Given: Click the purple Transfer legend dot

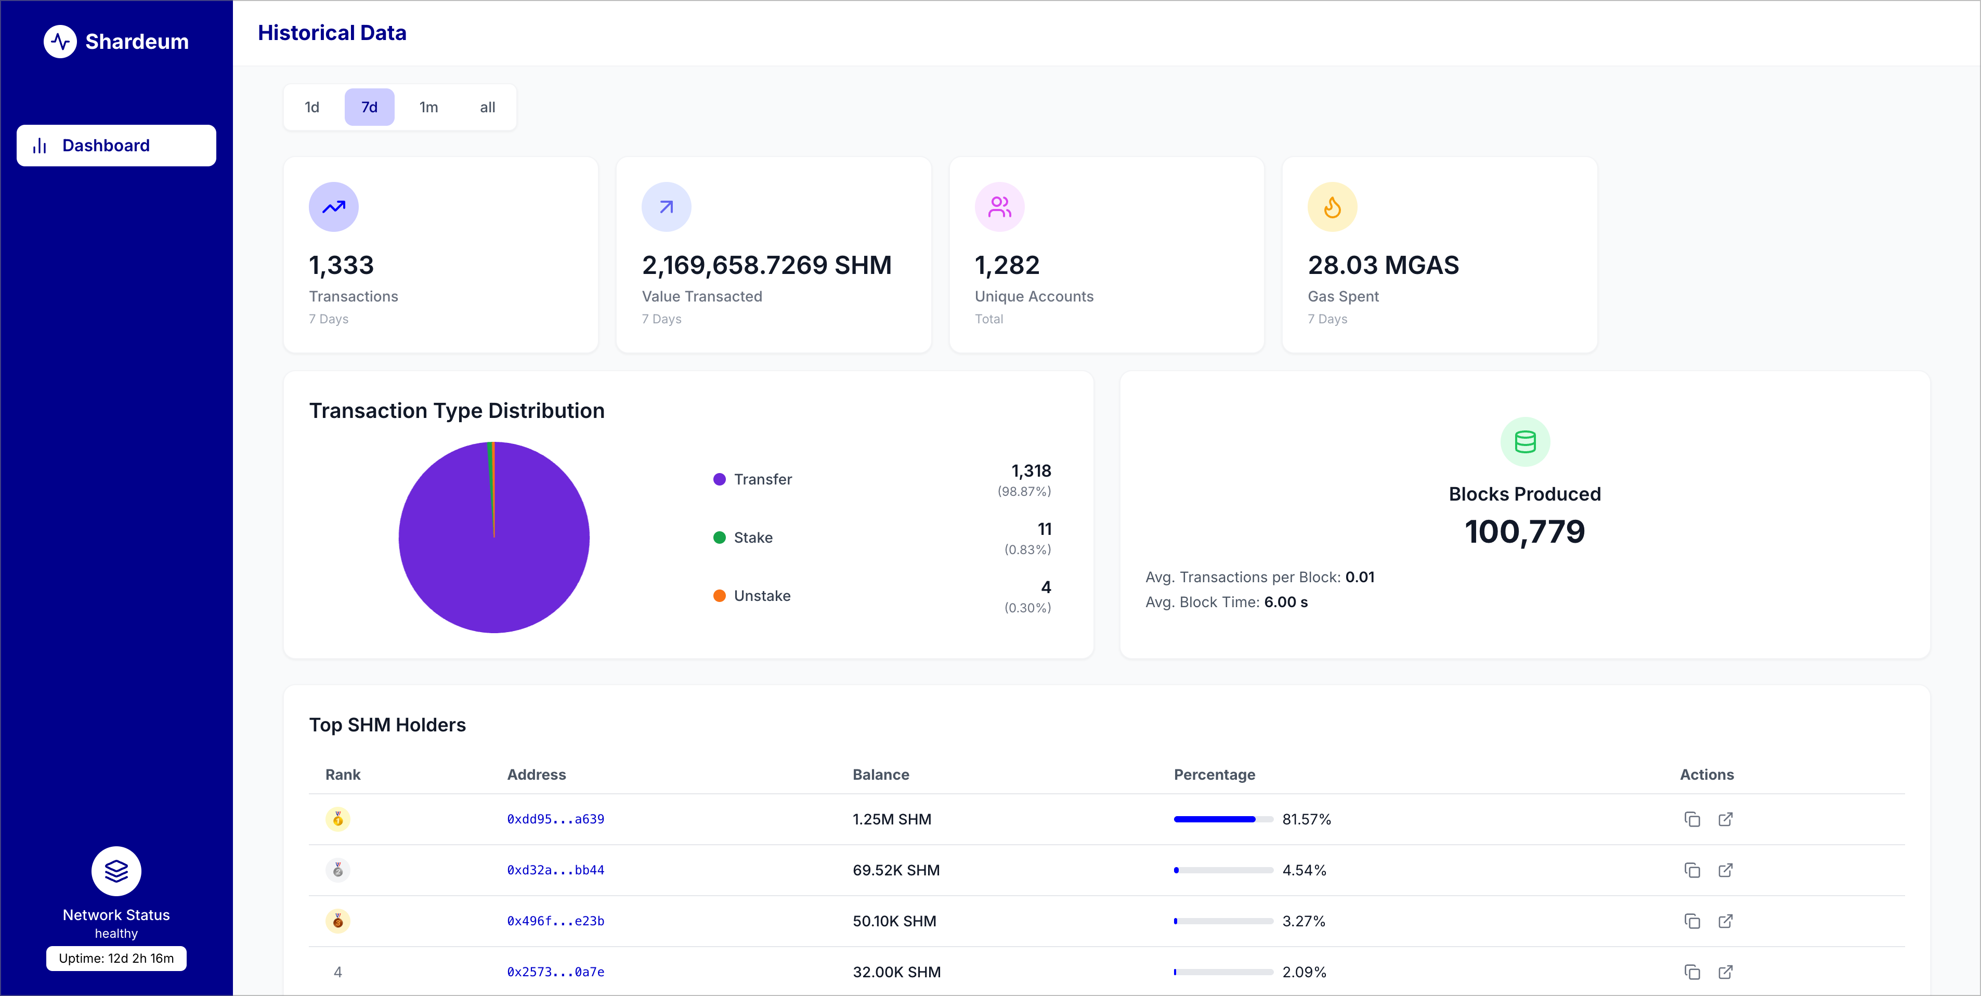Looking at the screenshot, I should tap(720, 479).
